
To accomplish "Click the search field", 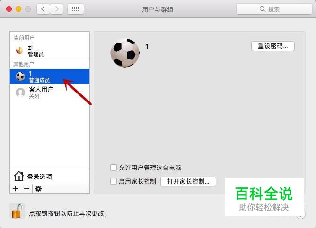I will pyautogui.click(x=274, y=9).
